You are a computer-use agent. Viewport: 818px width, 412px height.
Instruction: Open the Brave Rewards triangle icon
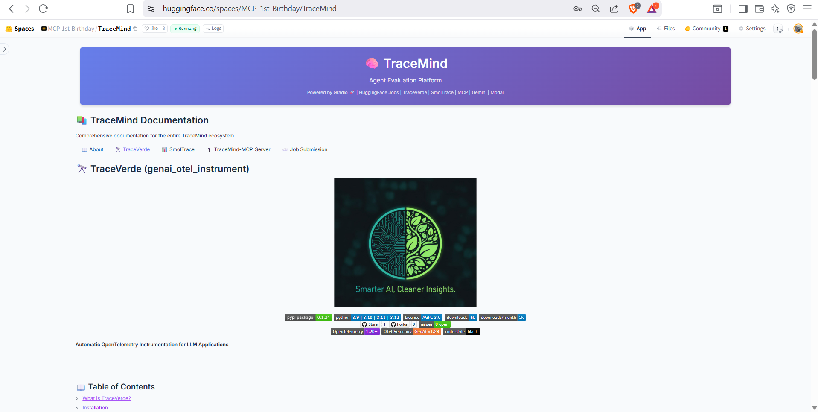tap(652, 8)
